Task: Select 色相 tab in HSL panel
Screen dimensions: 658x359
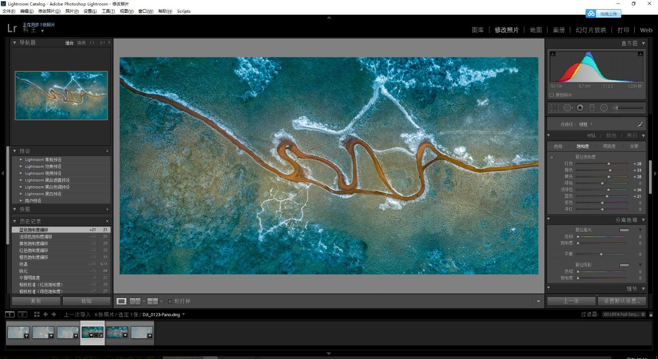Action: coord(558,146)
